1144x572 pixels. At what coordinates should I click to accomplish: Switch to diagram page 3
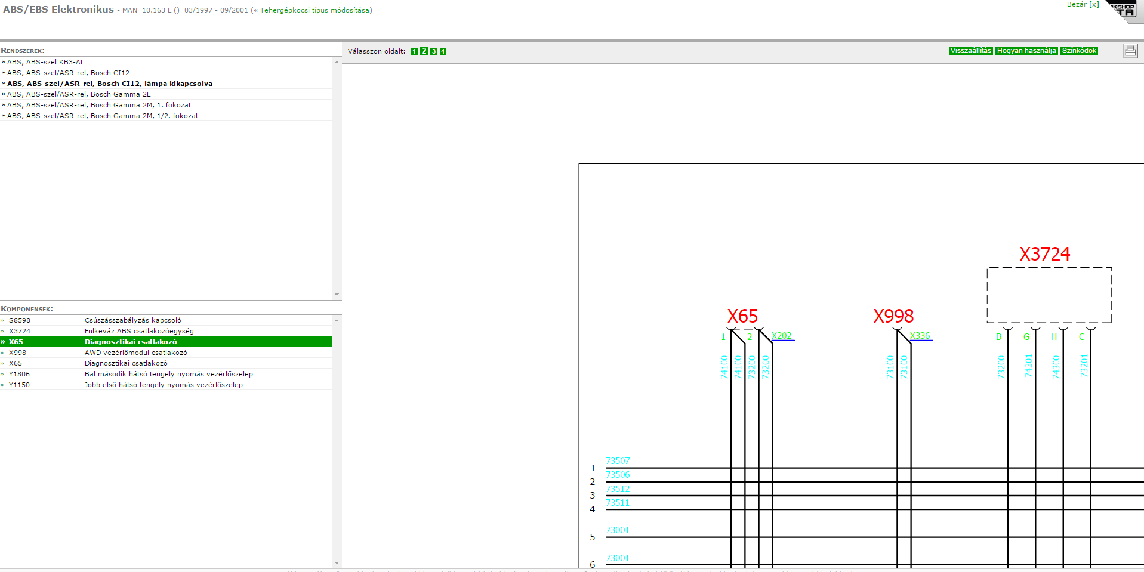434,51
